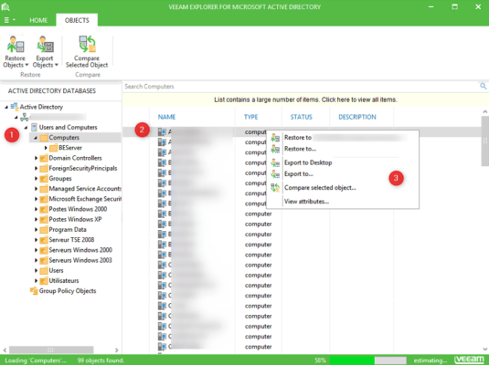
Task: Switch to the HOME tab
Action: [38, 20]
